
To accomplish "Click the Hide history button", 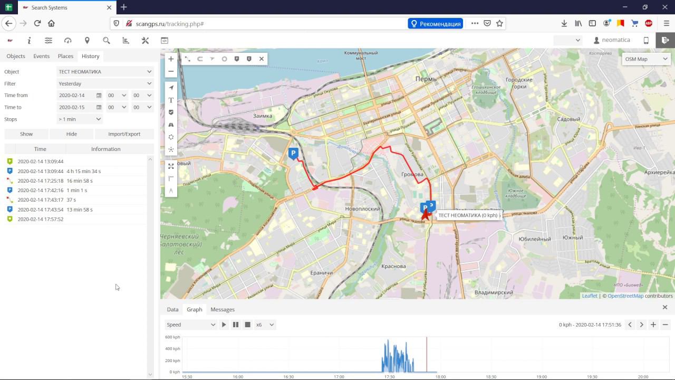I will click(72, 134).
